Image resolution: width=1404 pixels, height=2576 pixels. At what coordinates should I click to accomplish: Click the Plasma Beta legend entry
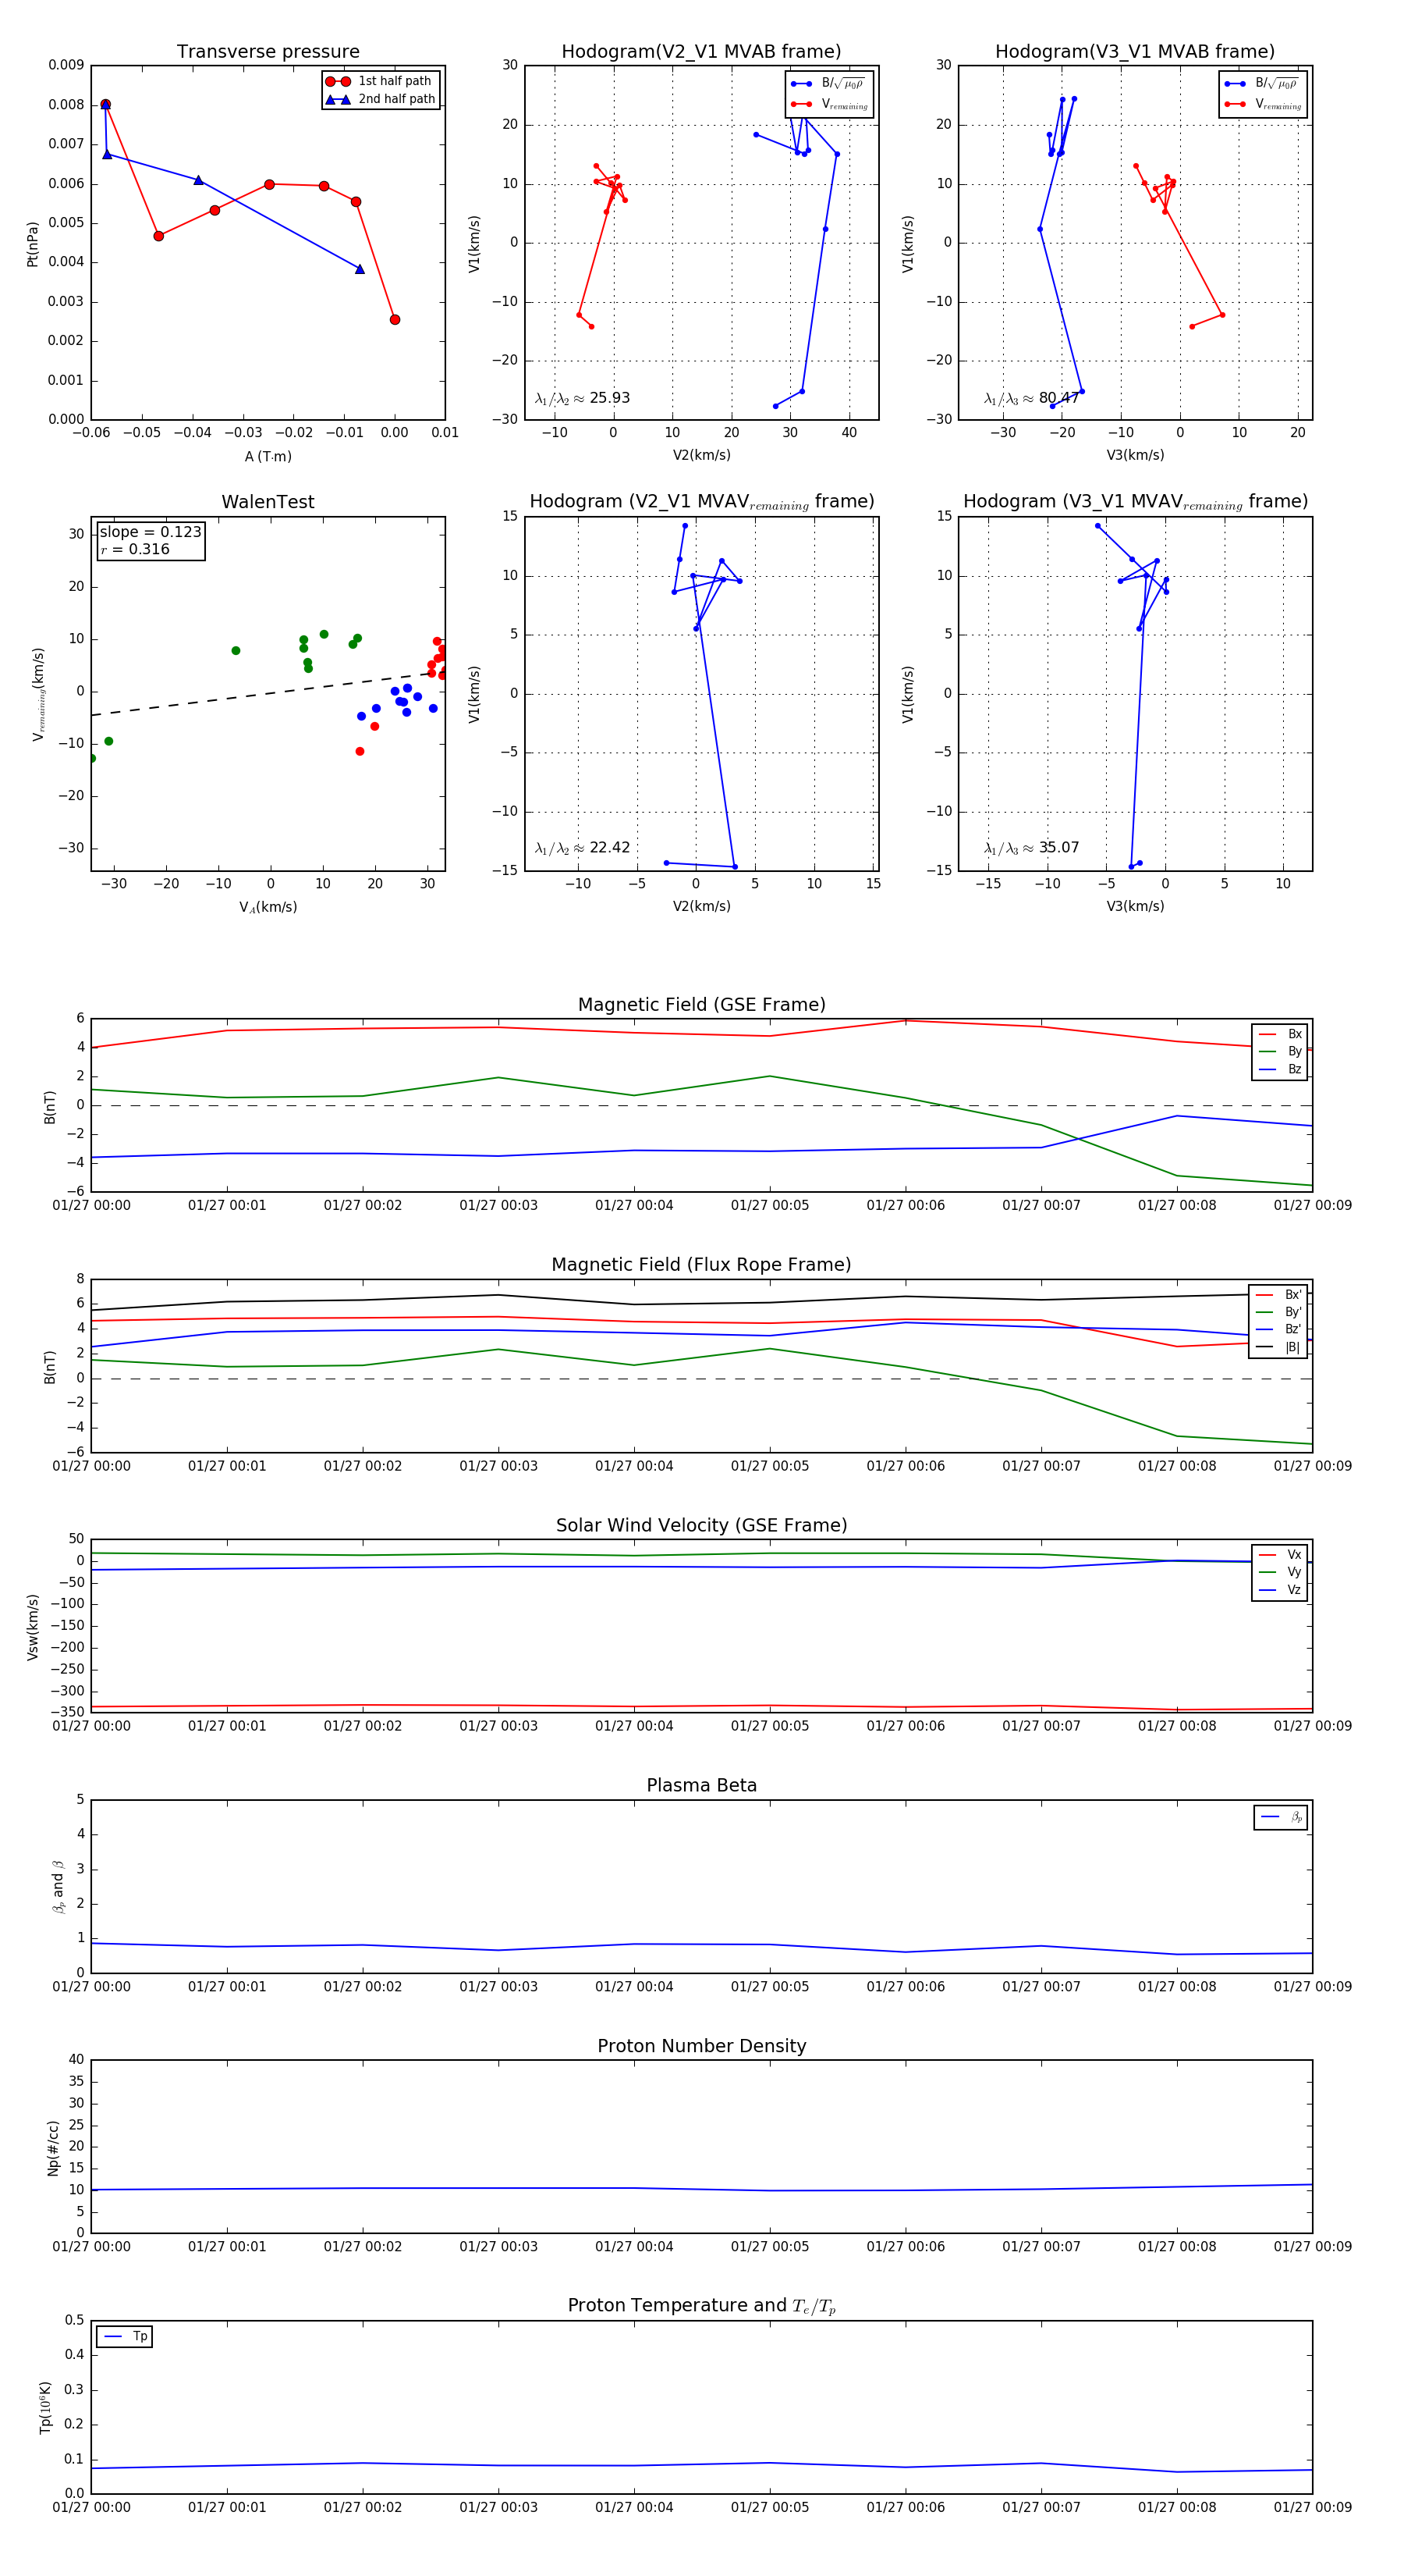click(1281, 1817)
